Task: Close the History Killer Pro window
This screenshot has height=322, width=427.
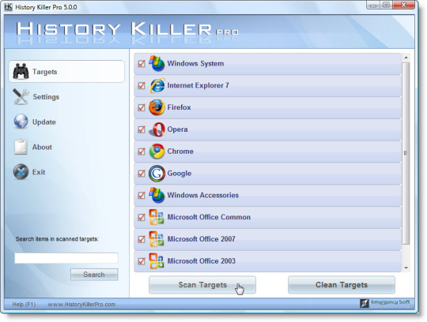Action: pos(404,5)
